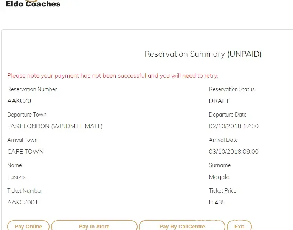Select ticket number AAKCZ001
The height and width of the screenshot is (230, 293).
coord(23,202)
